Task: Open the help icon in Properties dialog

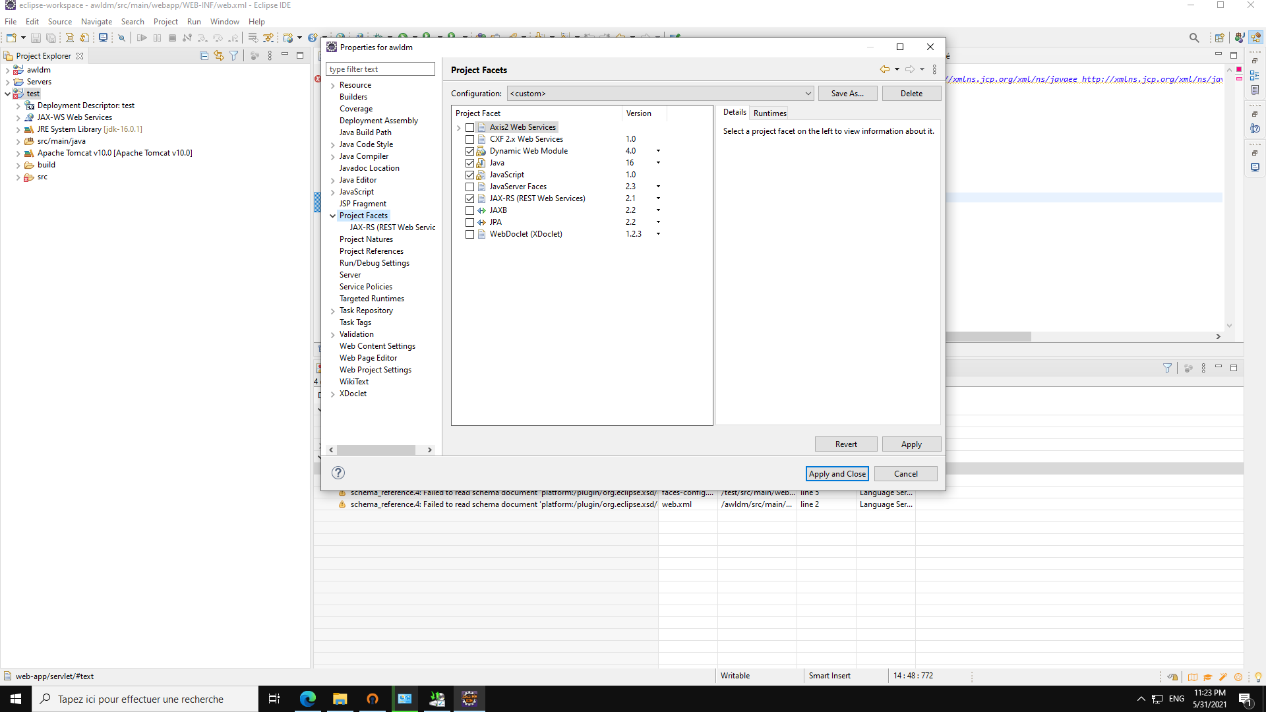Action: tap(338, 473)
